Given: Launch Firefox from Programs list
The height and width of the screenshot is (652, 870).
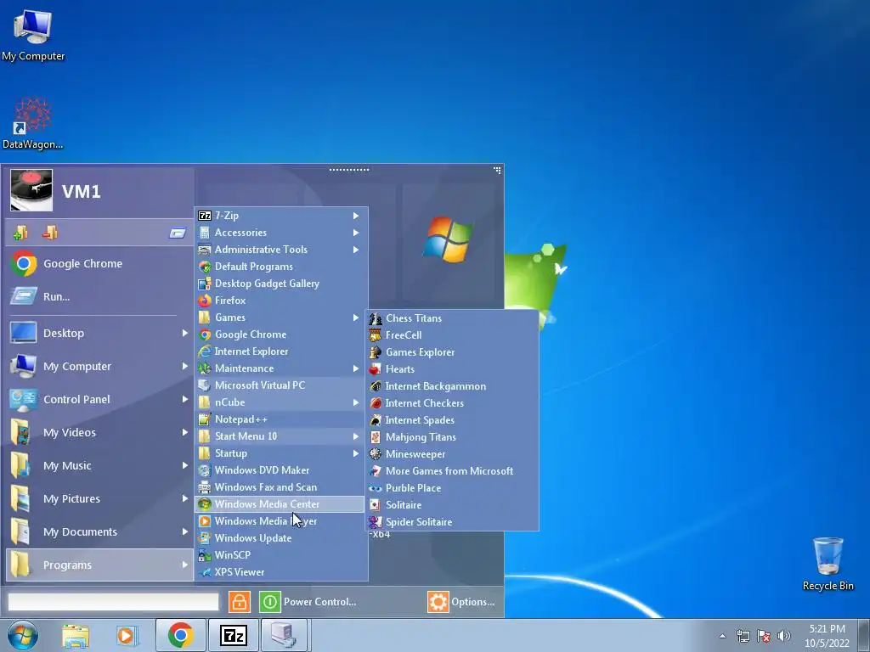Looking at the screenshot, I should [x=280, y=301].
